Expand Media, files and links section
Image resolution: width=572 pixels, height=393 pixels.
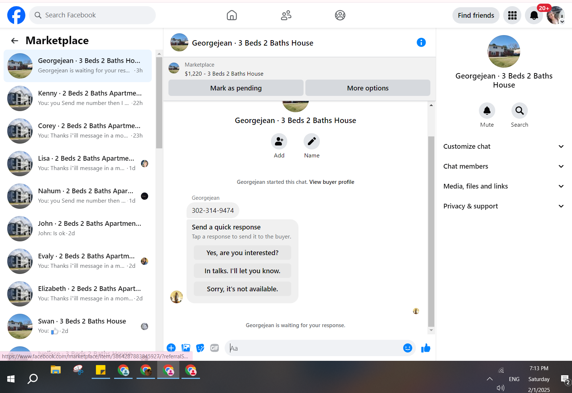pyautogui.click(x=504, y=186)
